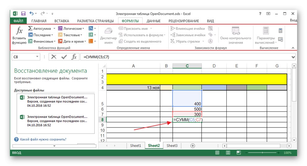Open lookup and reference functions icon
The width and height of the screenshot is (307, 166).
pyautogui.click(x=92, y=29)
